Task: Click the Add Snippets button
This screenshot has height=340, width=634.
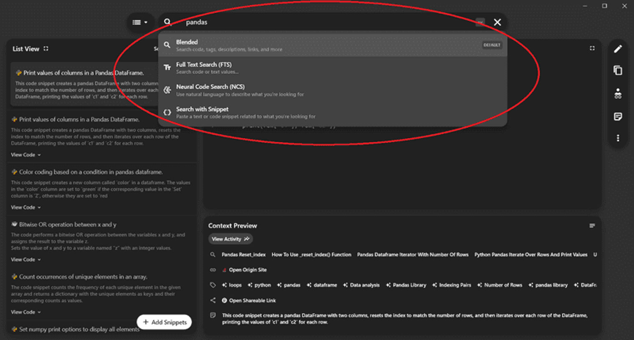Action: pos(164,322)
